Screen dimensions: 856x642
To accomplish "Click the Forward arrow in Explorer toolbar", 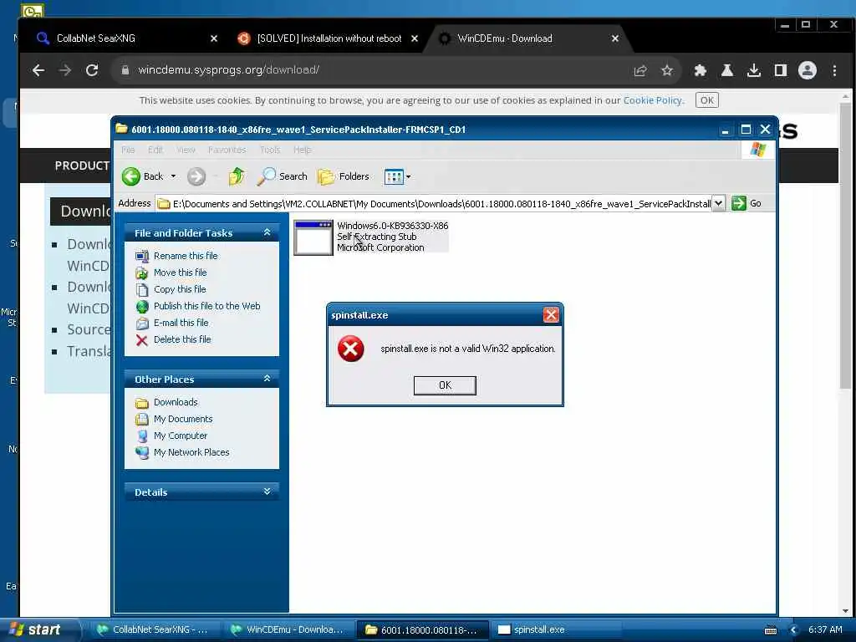I will click(x=196, y=176).
